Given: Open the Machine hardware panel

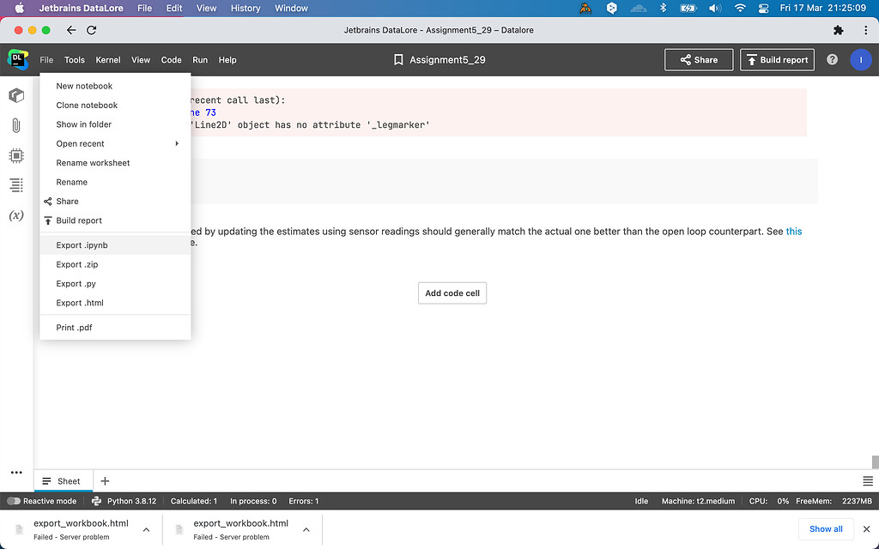Looking at the screenshot, I should pyautogui.click(x=16, y=155).
